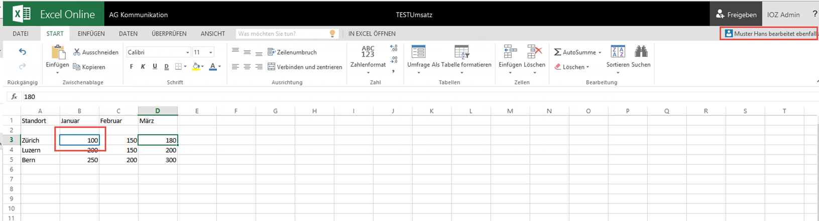Toggle underline U formatting button
The width and height of the screenshot is (819, 221).
point(155,66)
